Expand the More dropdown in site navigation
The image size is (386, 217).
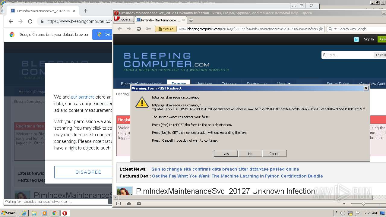click(x=283, y=84)
